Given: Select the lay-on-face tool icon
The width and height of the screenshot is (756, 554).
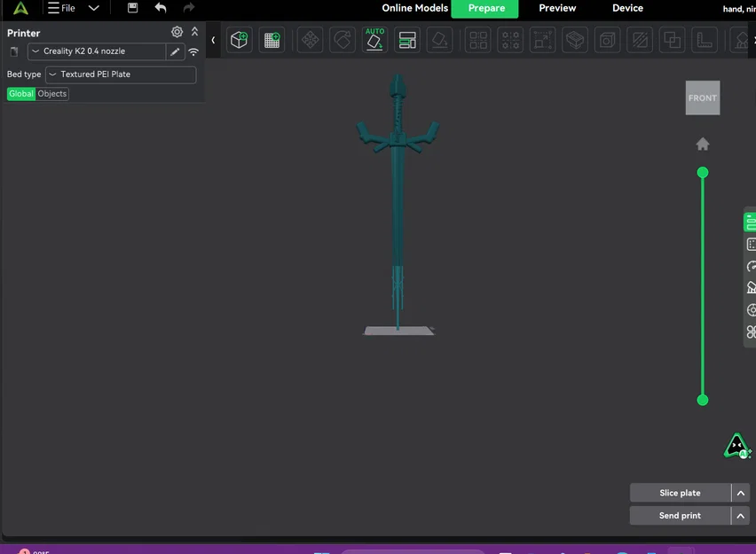Looking at the screenshot, I should point(439,40).
